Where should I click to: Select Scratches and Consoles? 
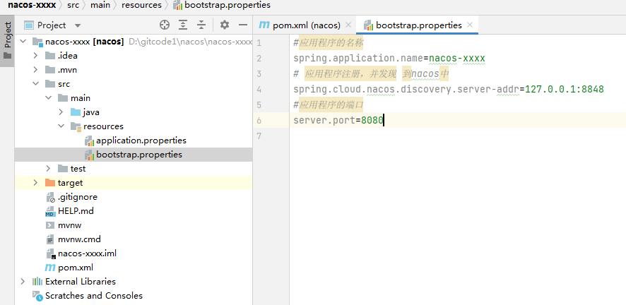[x=94, y=295]
